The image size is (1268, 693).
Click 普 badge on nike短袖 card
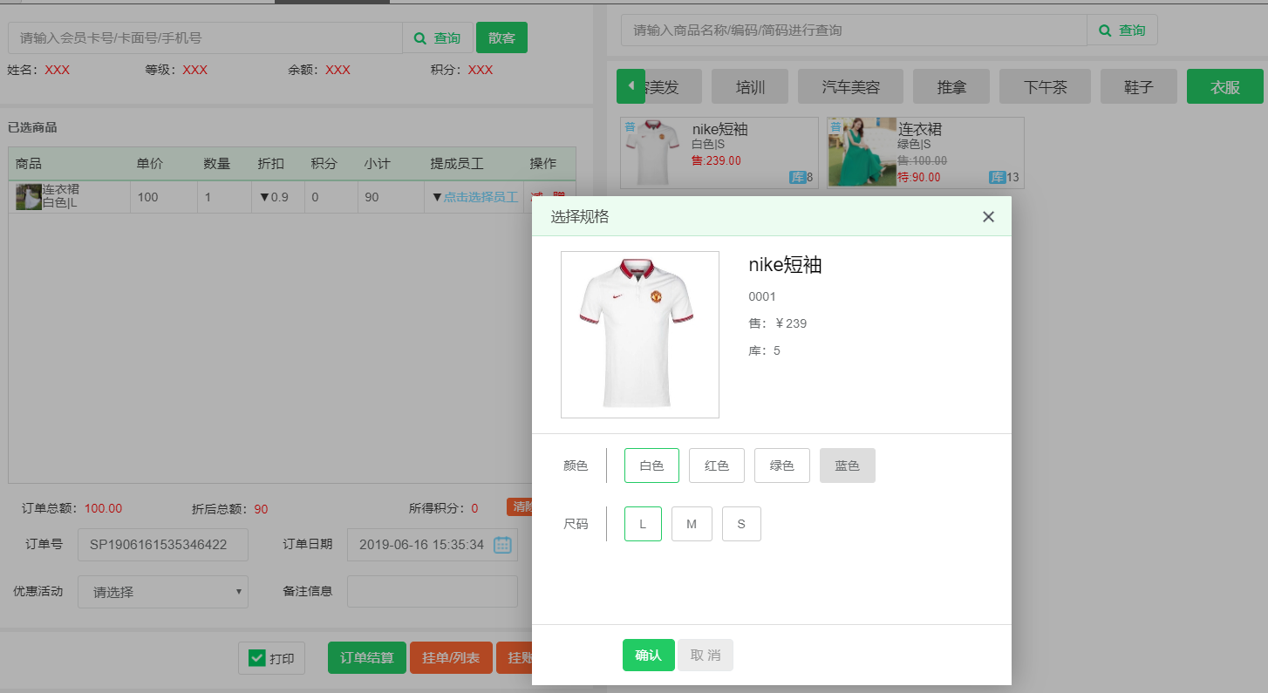click(630, 126)
